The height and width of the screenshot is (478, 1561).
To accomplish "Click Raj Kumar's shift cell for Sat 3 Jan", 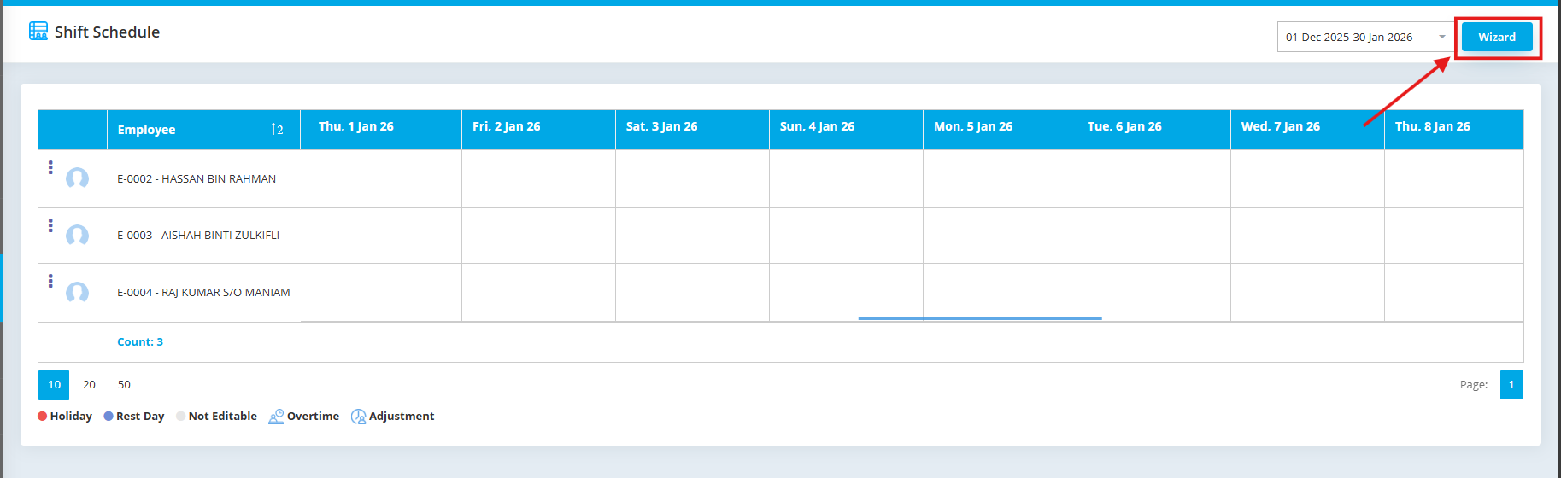I will 692,293.
